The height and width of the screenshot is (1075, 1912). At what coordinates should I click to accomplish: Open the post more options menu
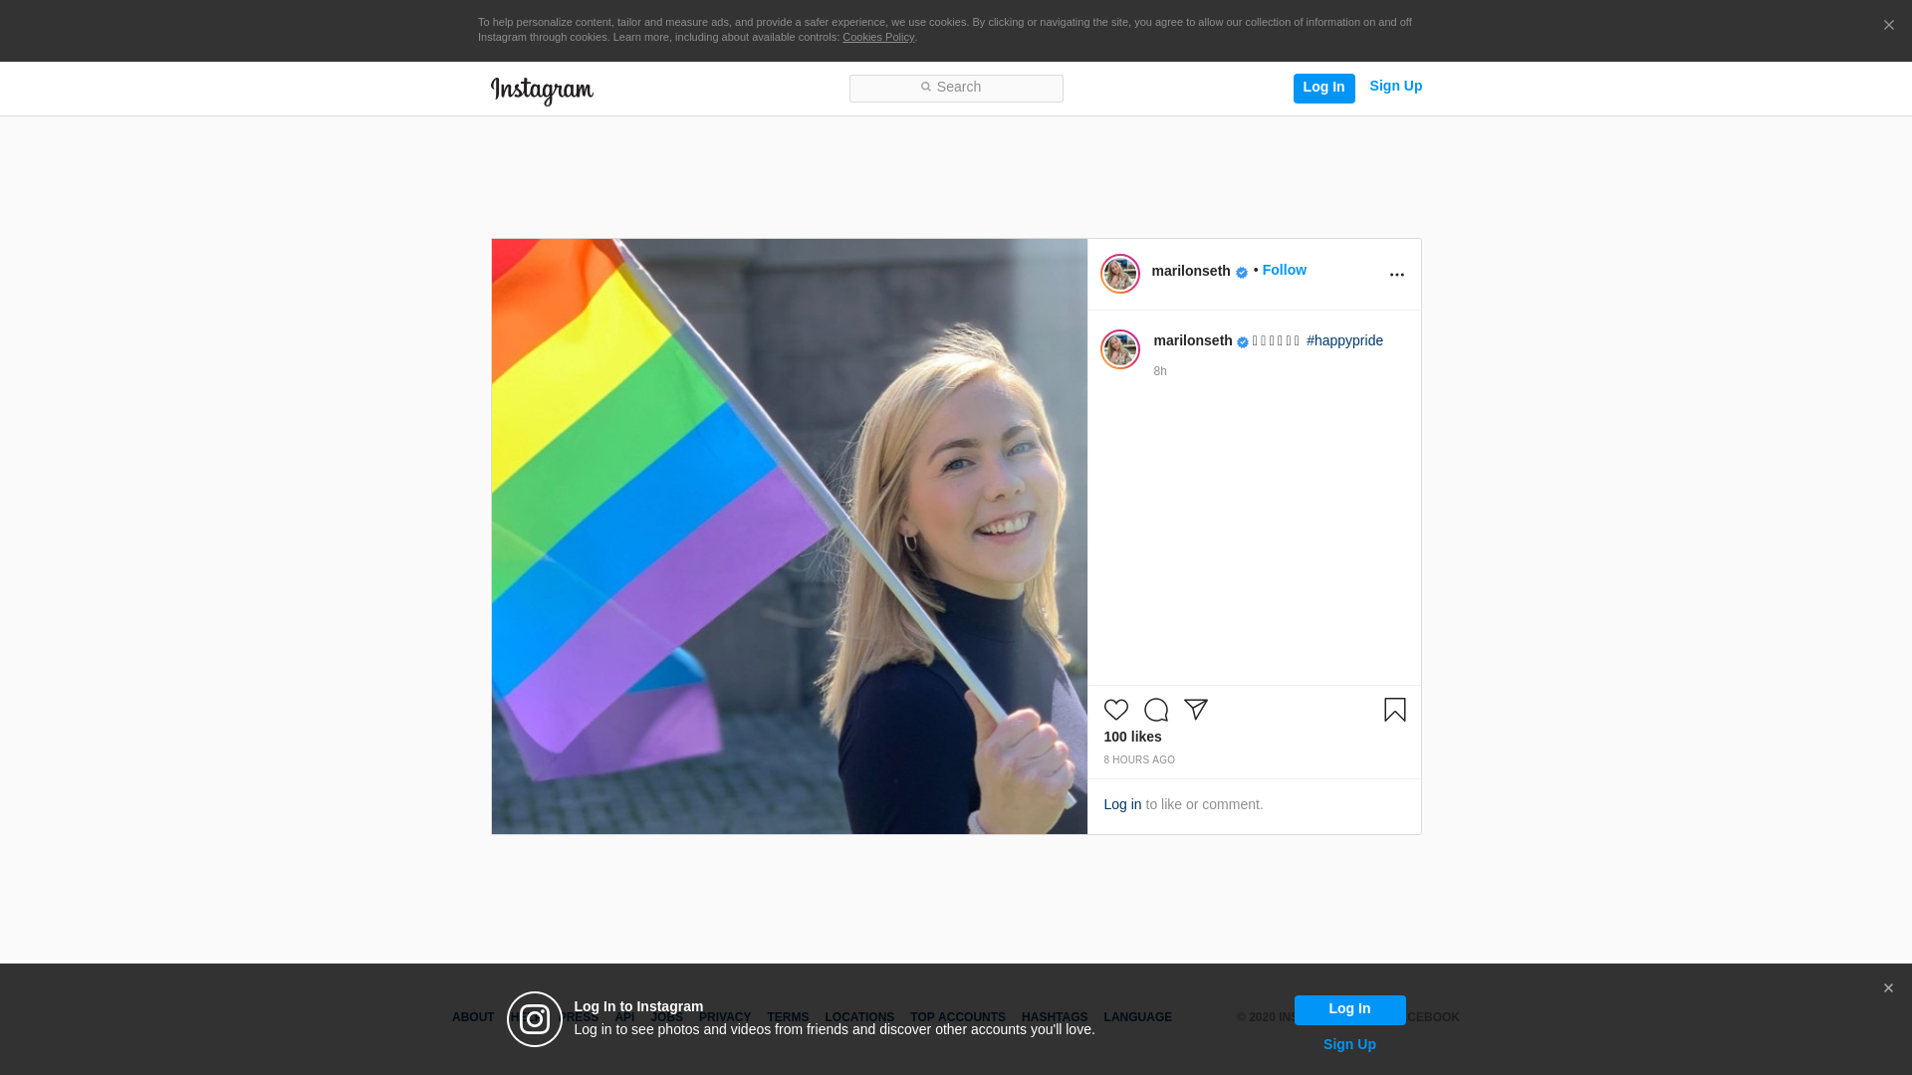(1396, 275)
